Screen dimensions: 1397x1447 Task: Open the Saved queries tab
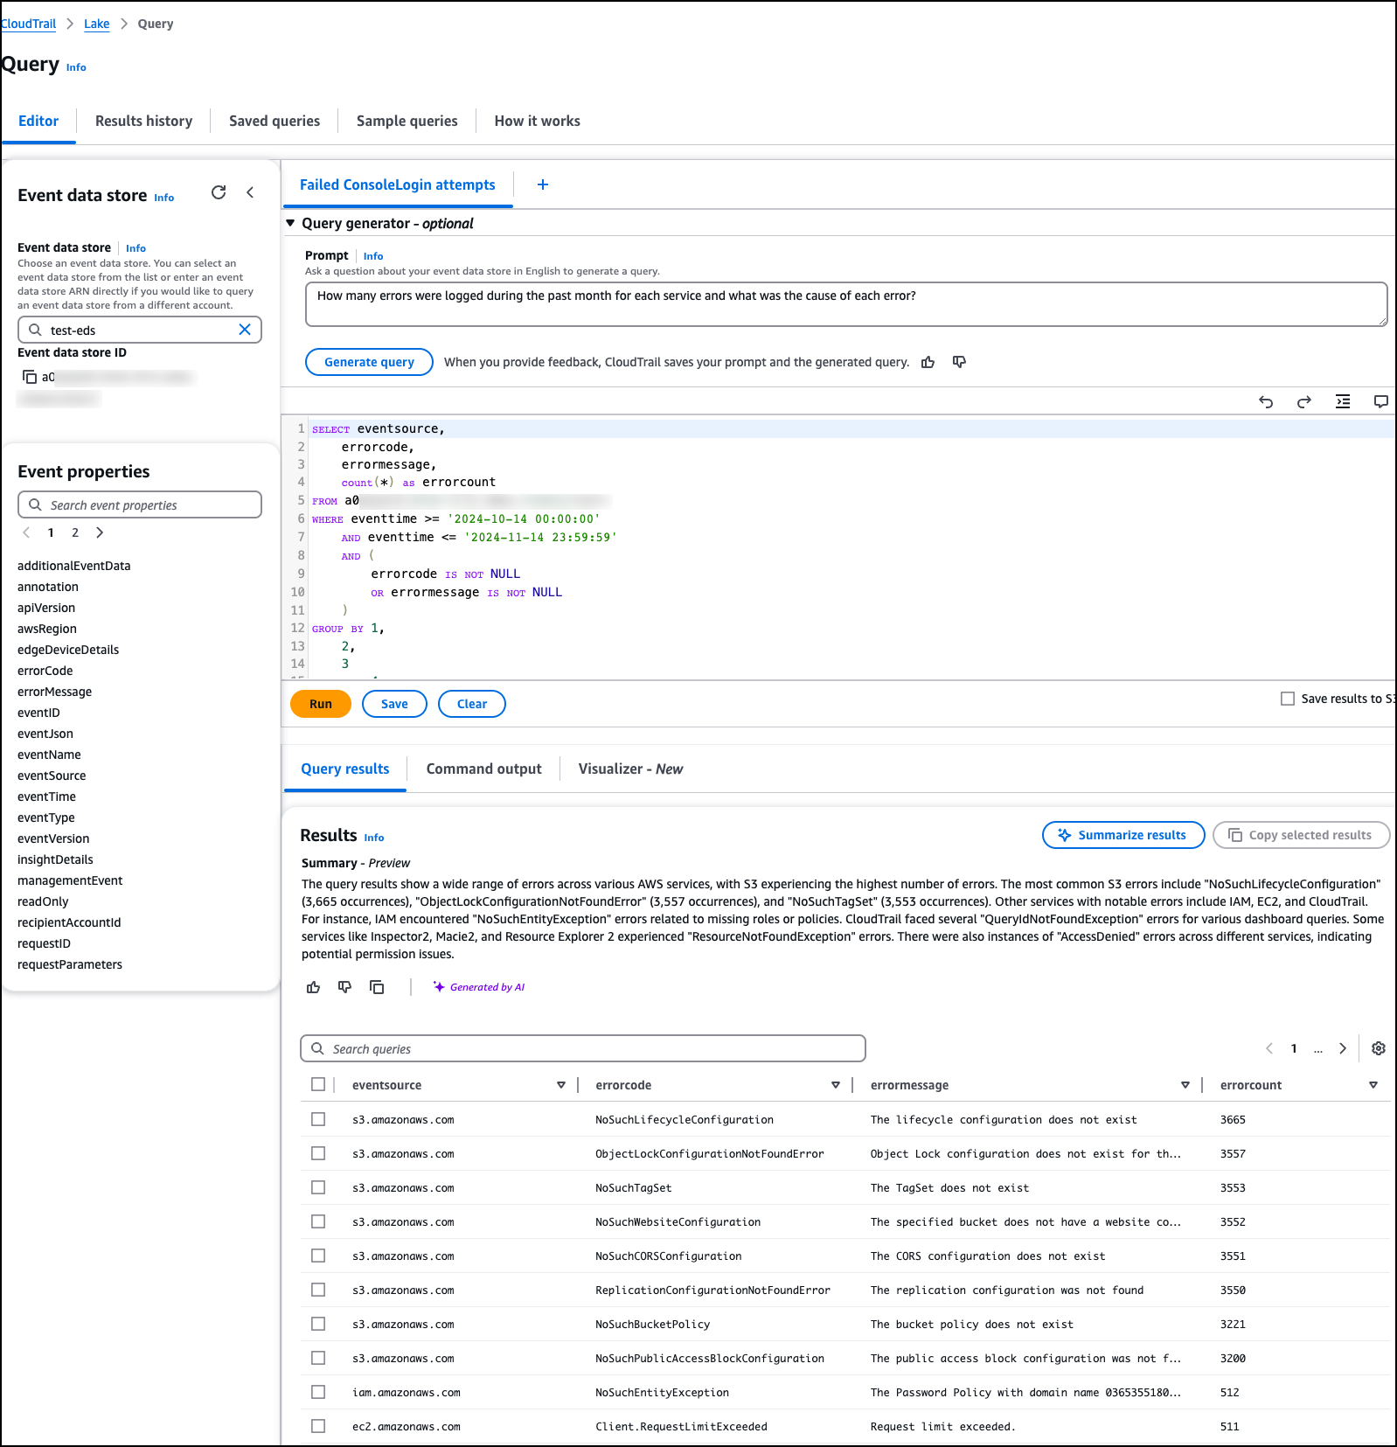275,121
